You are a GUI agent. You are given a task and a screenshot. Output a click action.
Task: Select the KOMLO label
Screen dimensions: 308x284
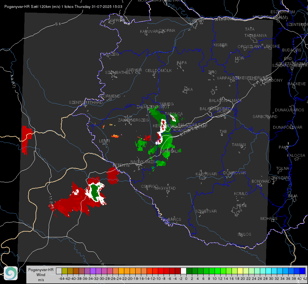[x=241, y=194]
